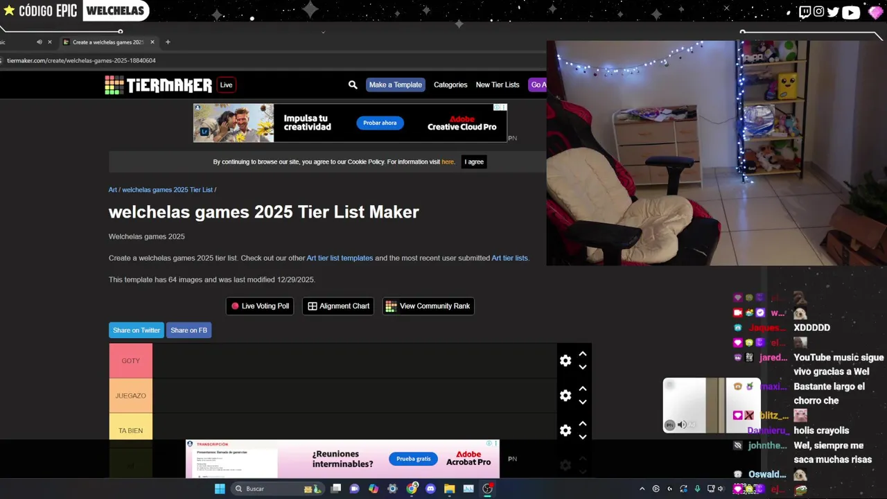Viewport: 887px width, 499px height.
Task: Start a Live Voting Poll
Action: pyautogui.click(x=261, y=306)
